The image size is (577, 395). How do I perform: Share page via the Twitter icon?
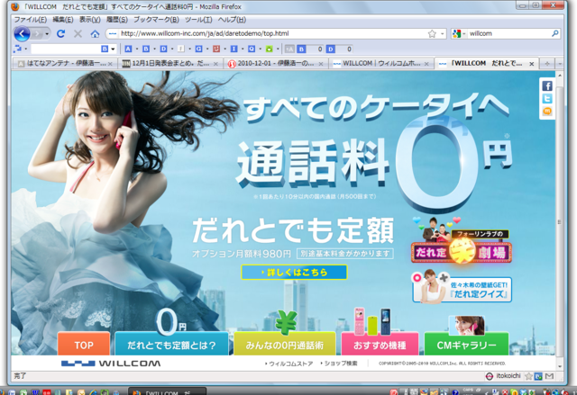coord(547,98)
